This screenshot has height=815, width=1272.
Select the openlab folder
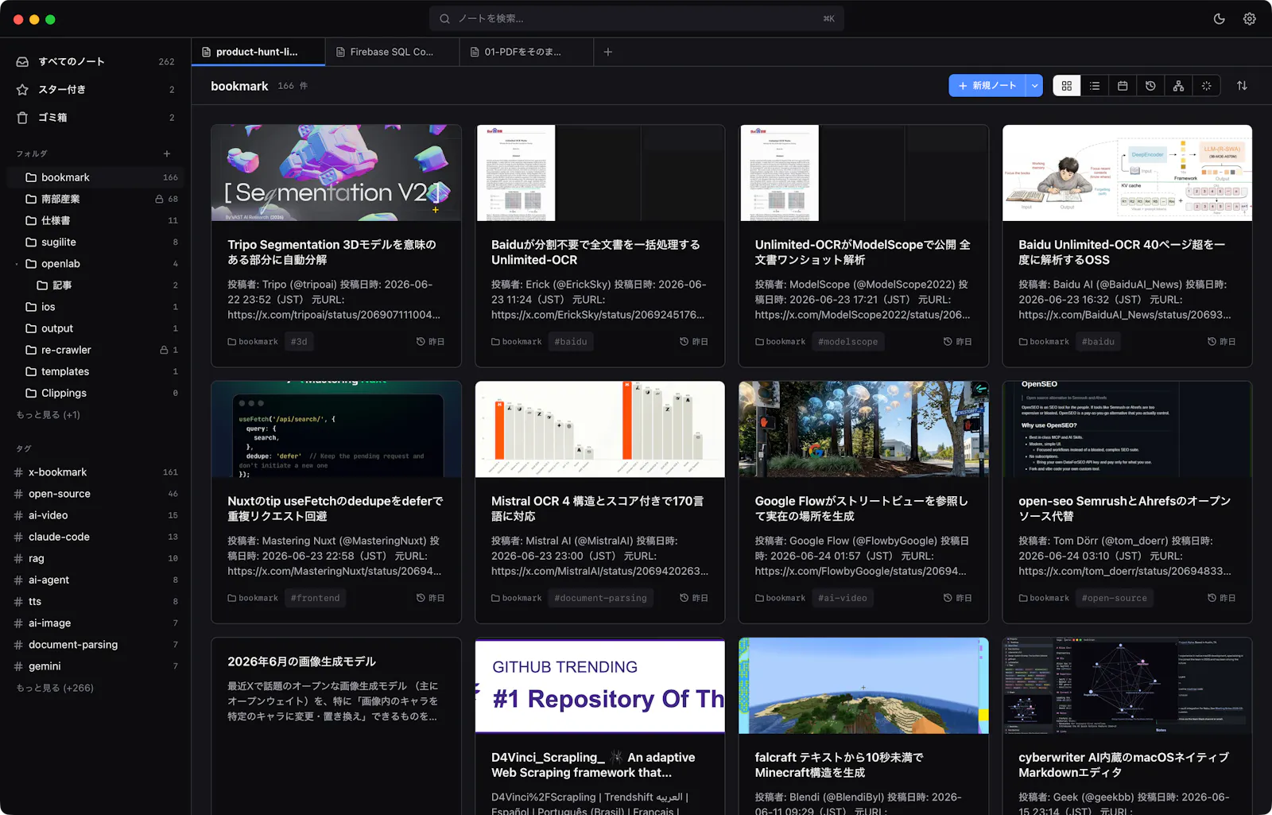point(95,263)
